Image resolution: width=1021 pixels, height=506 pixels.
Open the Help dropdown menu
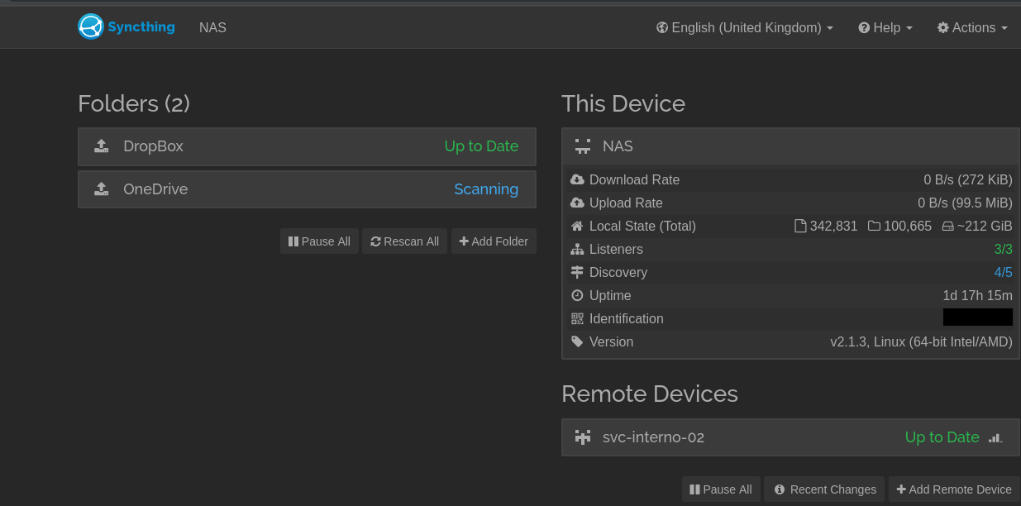(x=885, y=27)
